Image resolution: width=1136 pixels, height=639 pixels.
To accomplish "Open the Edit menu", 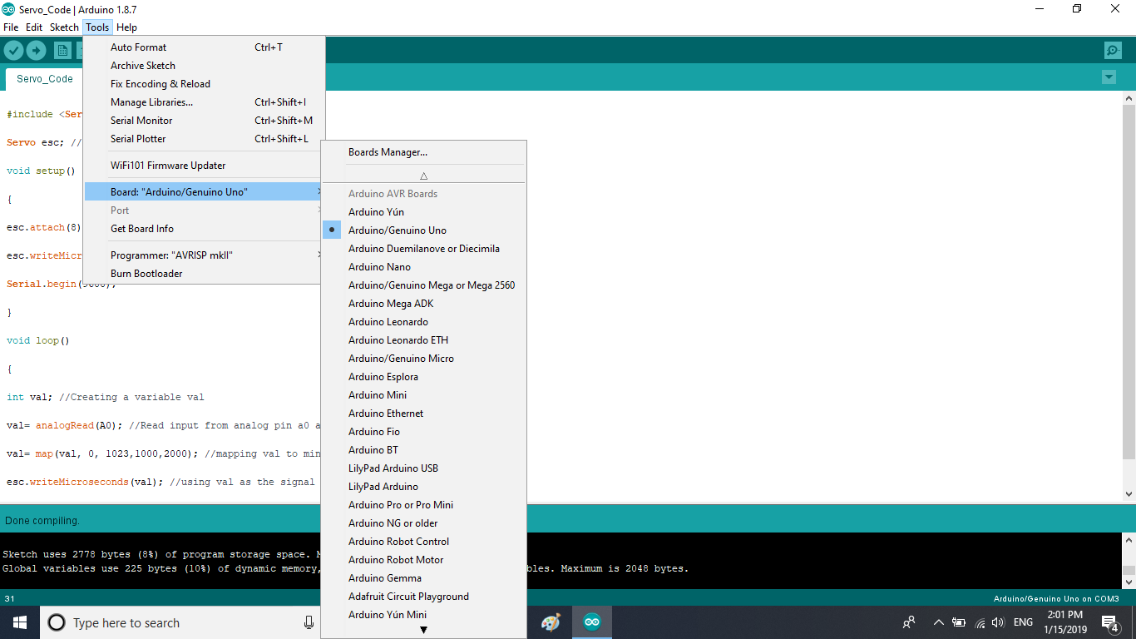I will click(x=34, y=27).
